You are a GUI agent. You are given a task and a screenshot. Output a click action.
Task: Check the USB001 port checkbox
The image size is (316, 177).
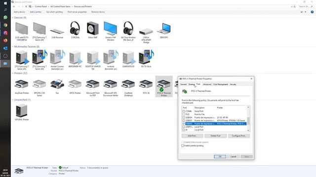point(184,120)
